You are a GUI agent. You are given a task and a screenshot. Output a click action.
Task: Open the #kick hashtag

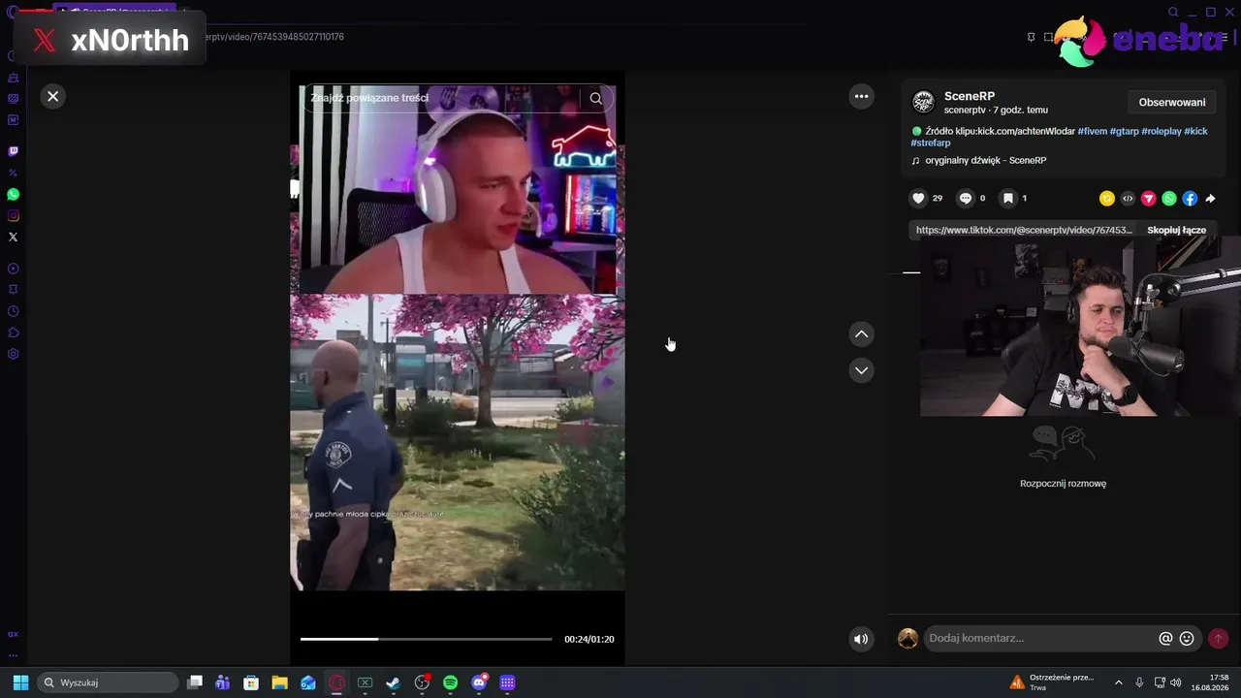point(1196,131)
